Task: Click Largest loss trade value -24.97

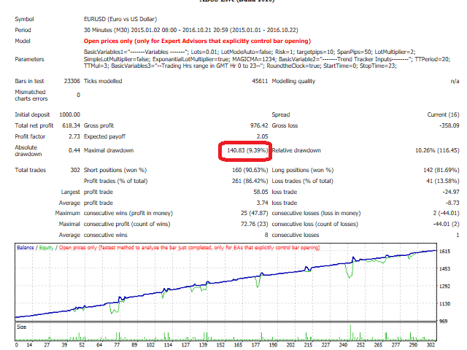Action: click(451, 192)
